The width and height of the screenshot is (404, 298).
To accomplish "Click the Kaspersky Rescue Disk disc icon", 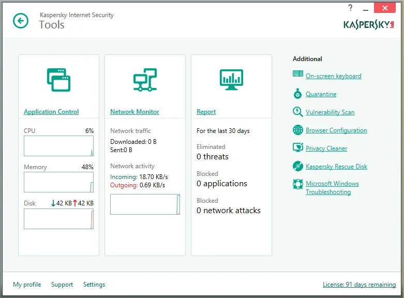I will tap(298, 166).
